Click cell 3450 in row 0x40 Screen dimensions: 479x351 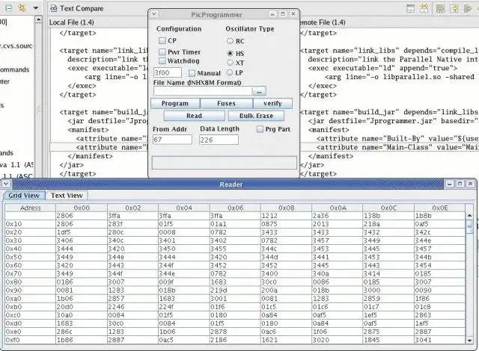pyautogui.click(x=184, y=249)
